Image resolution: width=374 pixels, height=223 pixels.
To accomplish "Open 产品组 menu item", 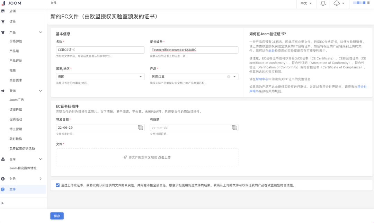I will click(x=14, y=51).
